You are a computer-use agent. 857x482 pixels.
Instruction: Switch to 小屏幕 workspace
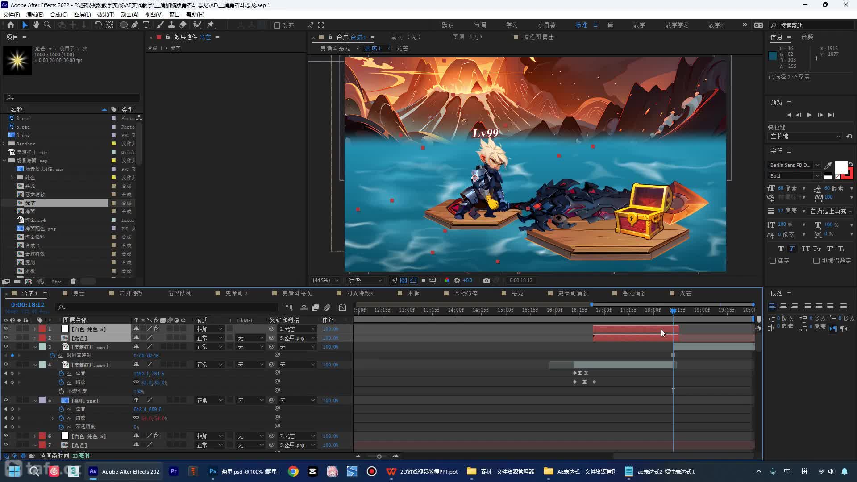[x=546, y=25]
